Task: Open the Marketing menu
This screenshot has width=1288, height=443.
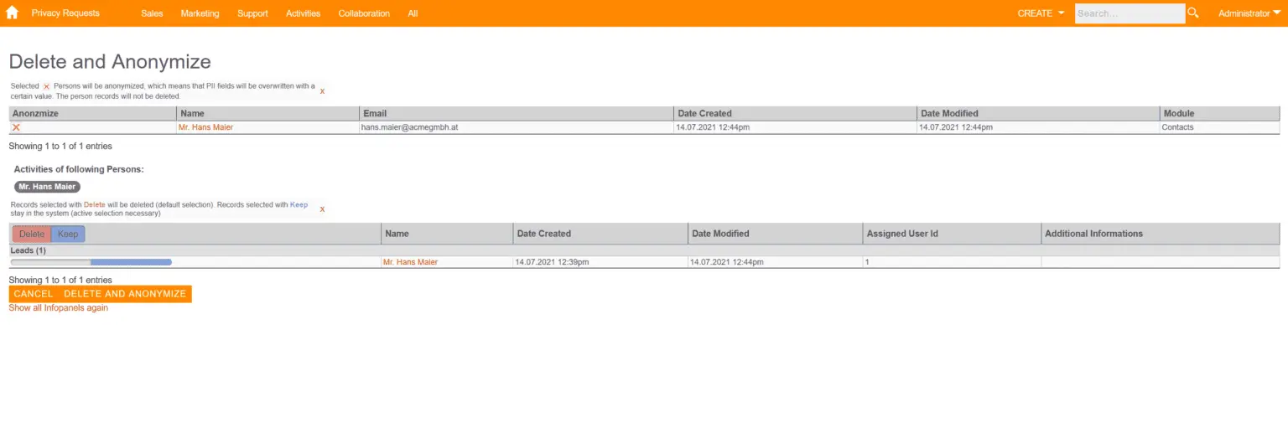Action: click(x=200, y=13)
